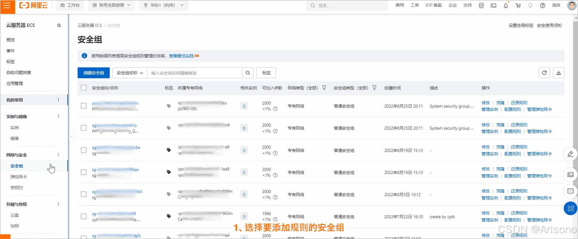
Task: Open 实例与镜像 more options menu
Action: pyautogui.click(x=58, y=116)
